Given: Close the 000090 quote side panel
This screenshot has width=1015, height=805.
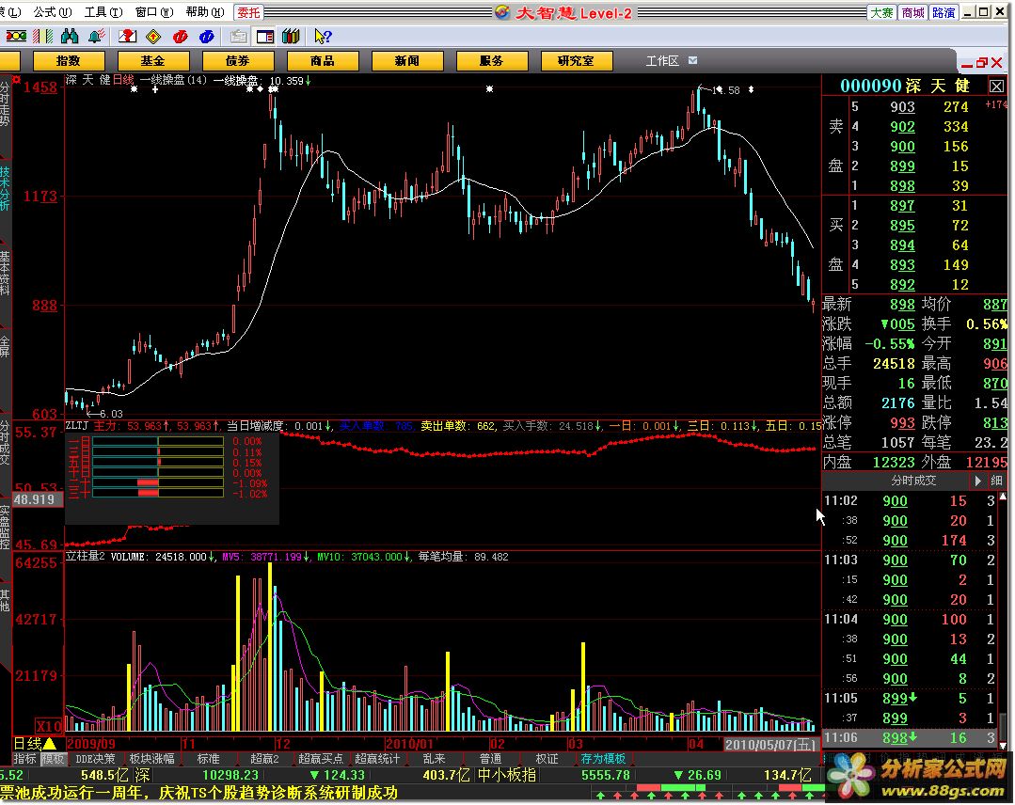Looking at the screenshot, I should 996,87.
